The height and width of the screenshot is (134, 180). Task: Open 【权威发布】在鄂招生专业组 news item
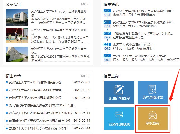pyautogui.click(x=143, y=34)
